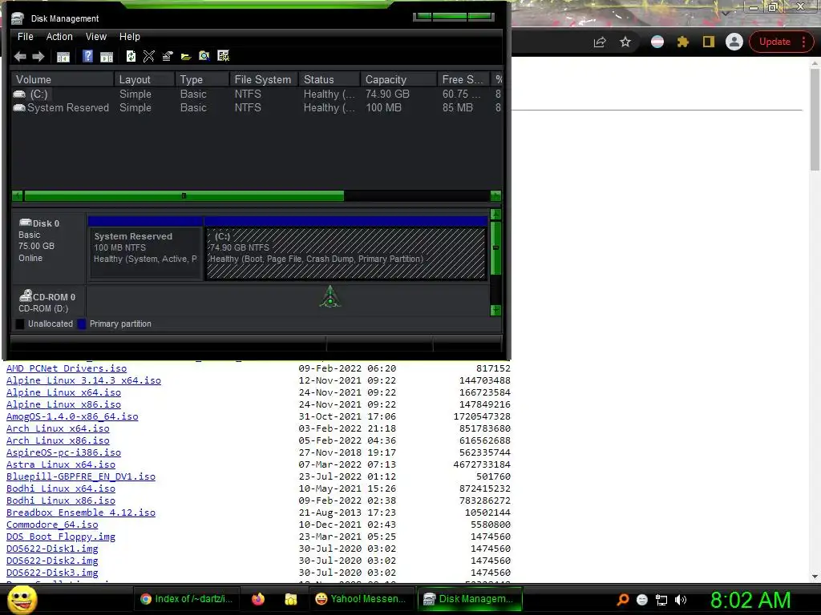Select the System Reserved volume drive icon

[19, 108]
